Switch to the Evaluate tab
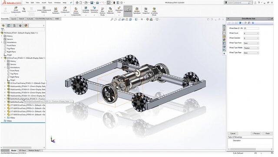 pos(30,19)
